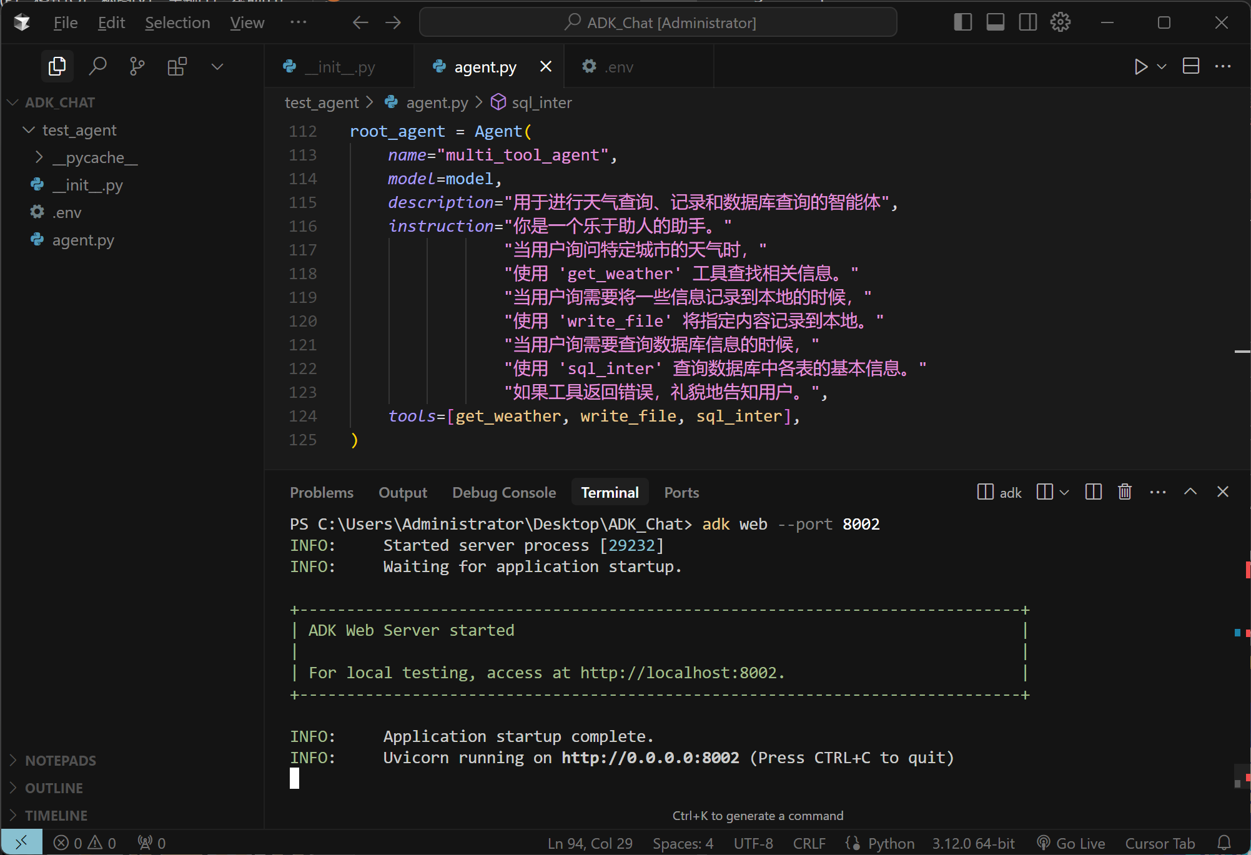
Task: Expand the __pycache__ folder
Action: 132,157
